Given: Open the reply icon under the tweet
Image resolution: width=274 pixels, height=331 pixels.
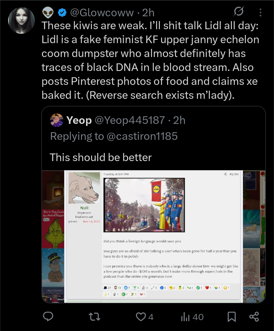Looking at the screenshot, I should click(x=48, y=317).
